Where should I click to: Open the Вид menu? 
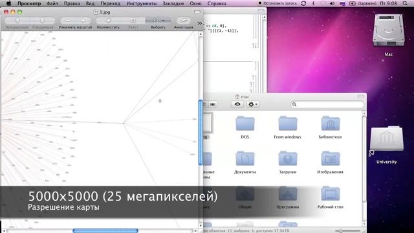click(x=91, y=3)
